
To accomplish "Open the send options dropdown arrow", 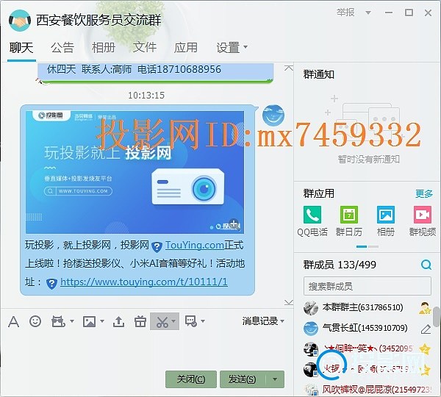I will pyautogui.click(x=275, y=379).
